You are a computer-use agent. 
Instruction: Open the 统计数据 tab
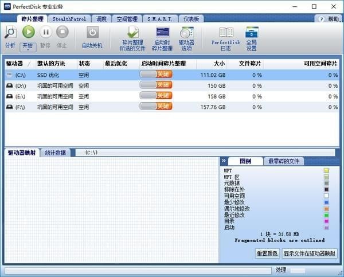click(55, 153)
